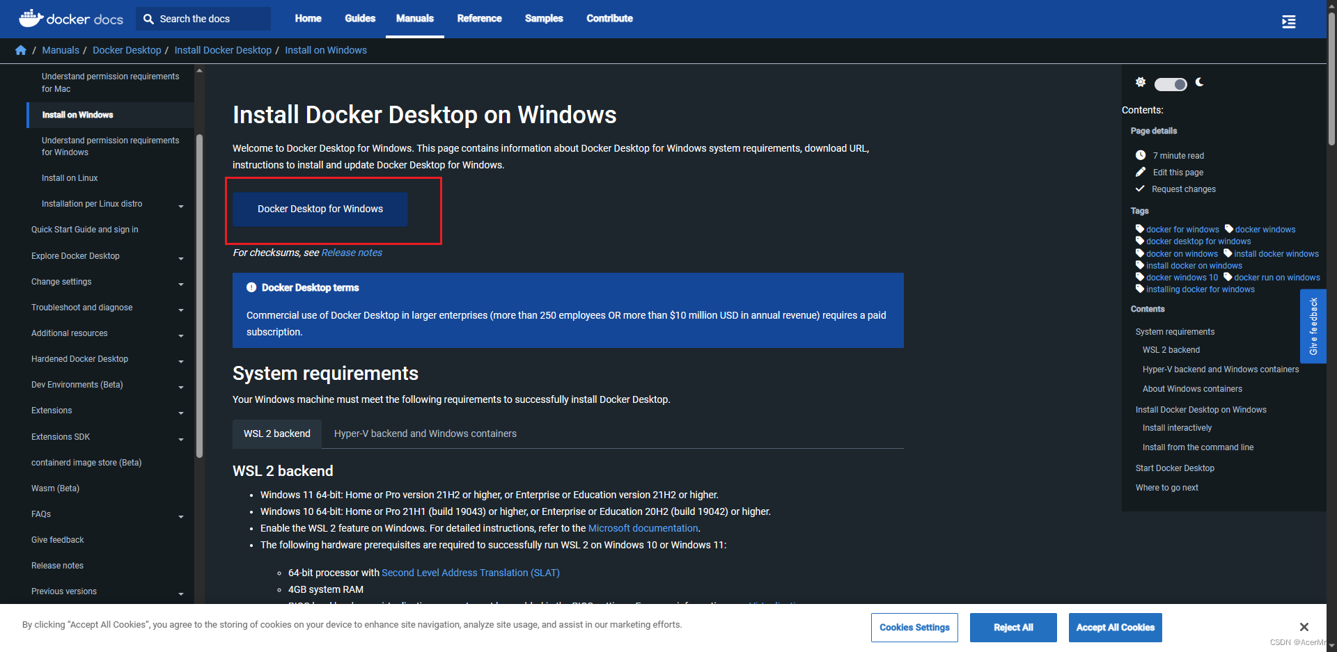The width and height of the screenshot is (1337, 652).
Task: Click the search magnifier icon
Action: (x=148, y=19)
